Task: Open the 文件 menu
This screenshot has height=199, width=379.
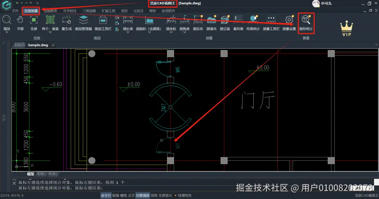Action: [15, 11]
